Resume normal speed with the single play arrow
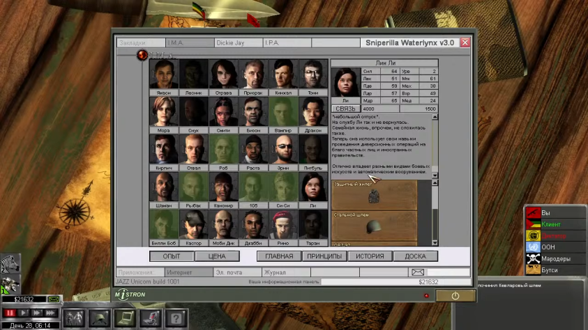The width and height of the screenshot is (588, 330). [x=23, y=313]
